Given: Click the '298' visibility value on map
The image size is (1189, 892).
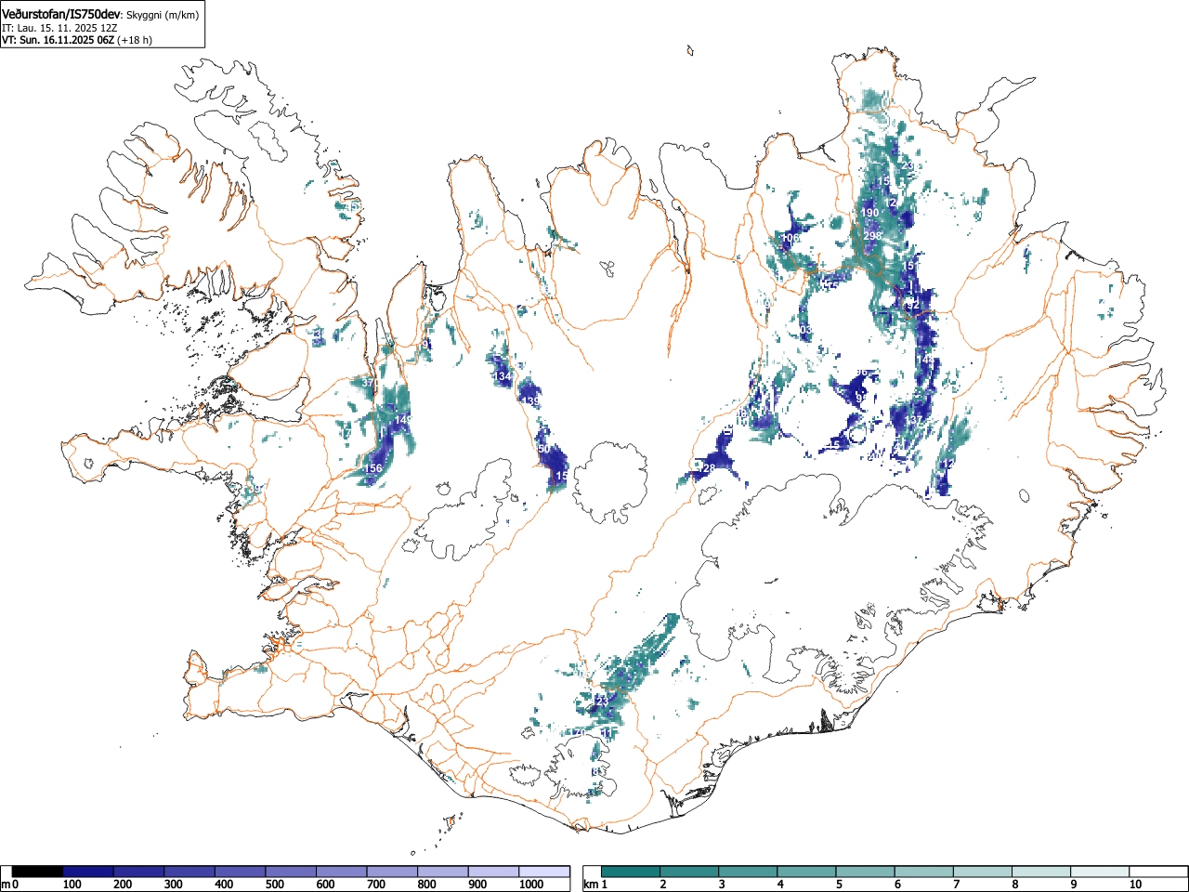Looking at the screenshot, I should 872,236.
